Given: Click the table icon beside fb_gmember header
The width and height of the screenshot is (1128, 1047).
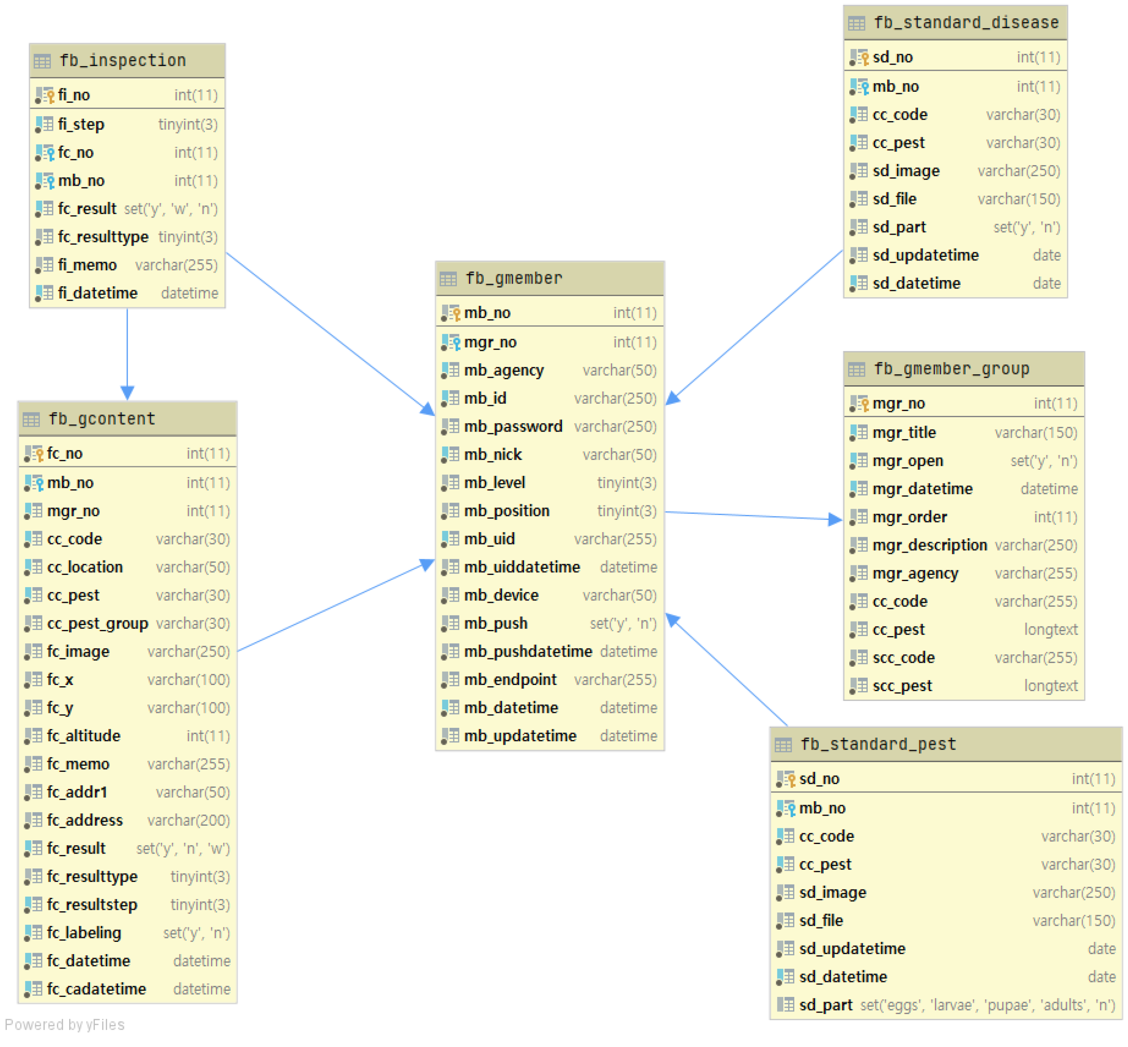Looking at the screenshot, I should [x=448, y=279].
